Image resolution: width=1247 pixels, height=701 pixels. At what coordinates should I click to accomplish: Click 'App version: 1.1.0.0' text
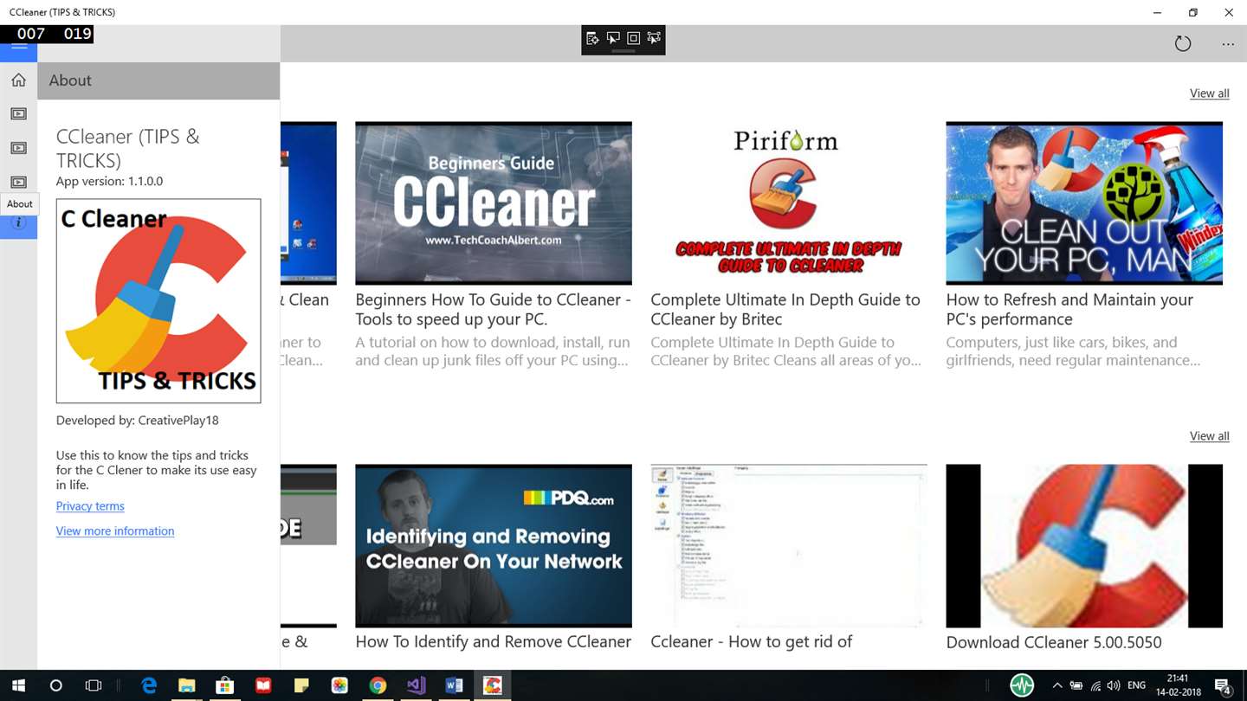tap(109, 182)
